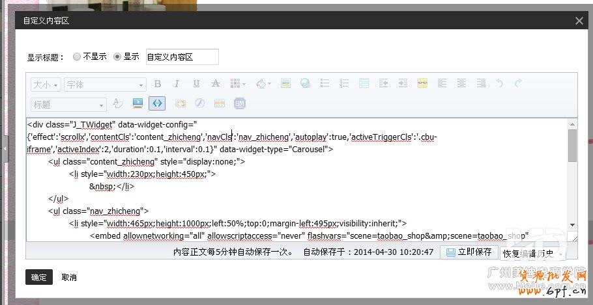This screenshot has height=305, width=593.
Task: Apply italic formatting
Action: [177, 84]
